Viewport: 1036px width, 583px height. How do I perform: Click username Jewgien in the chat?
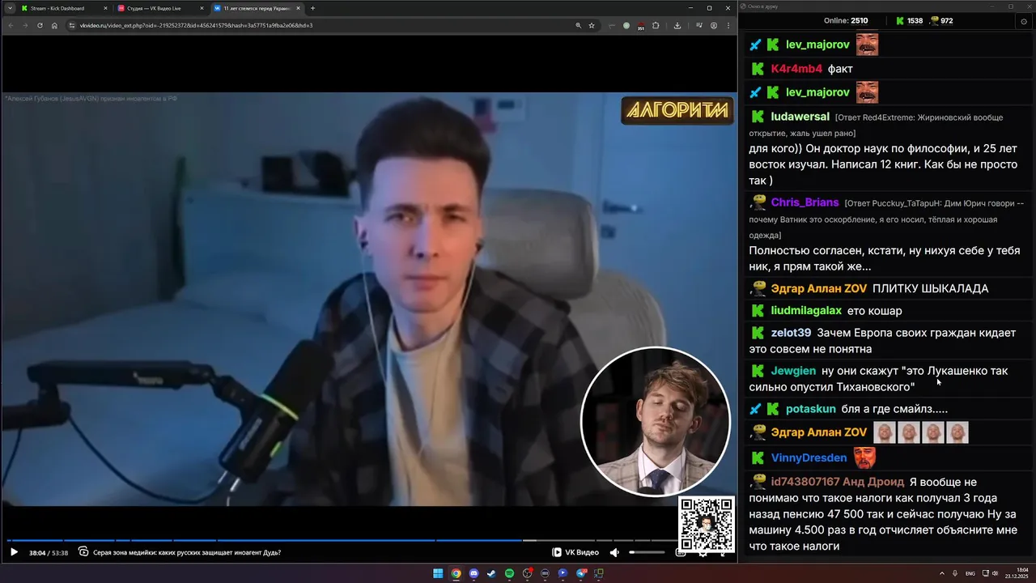point(793,371)
